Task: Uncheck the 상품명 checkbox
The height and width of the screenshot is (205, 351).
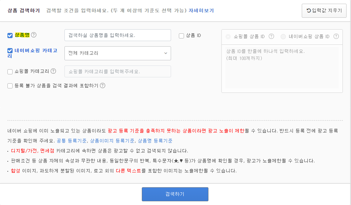Action: pyautogui.click(x=10, y=36)
